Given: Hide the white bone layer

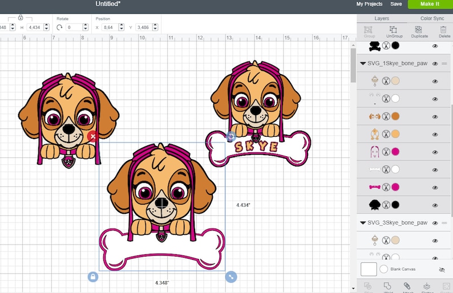Looking at the screenshot, I should tap(435, 170).
